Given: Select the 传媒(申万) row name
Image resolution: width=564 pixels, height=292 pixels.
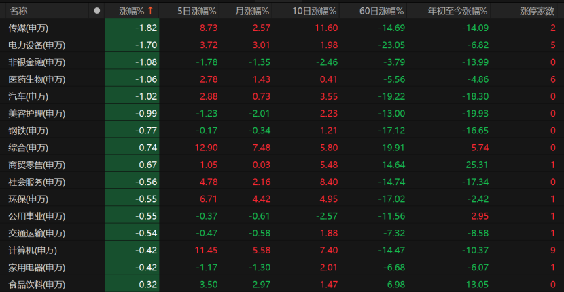Looking at the screenshot, I should [x=28, y=28].
